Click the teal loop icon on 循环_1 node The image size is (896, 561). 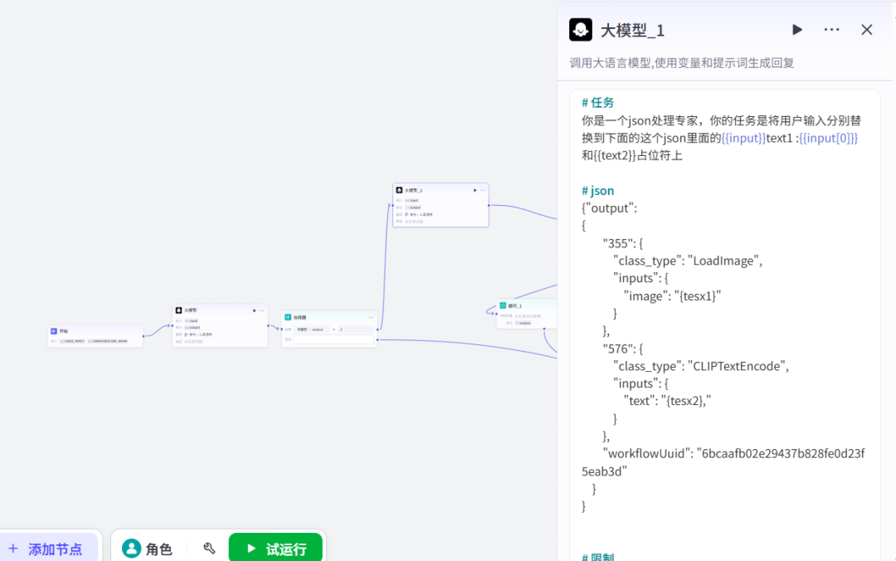pos(503,305)
